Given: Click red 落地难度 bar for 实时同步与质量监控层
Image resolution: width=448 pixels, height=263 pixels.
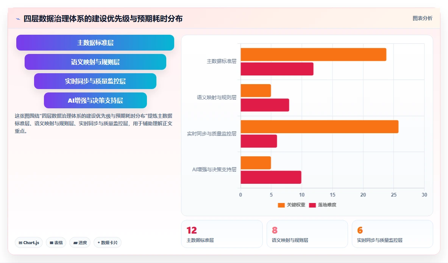Looking at the screenshot, I should (x=259, y=141).
